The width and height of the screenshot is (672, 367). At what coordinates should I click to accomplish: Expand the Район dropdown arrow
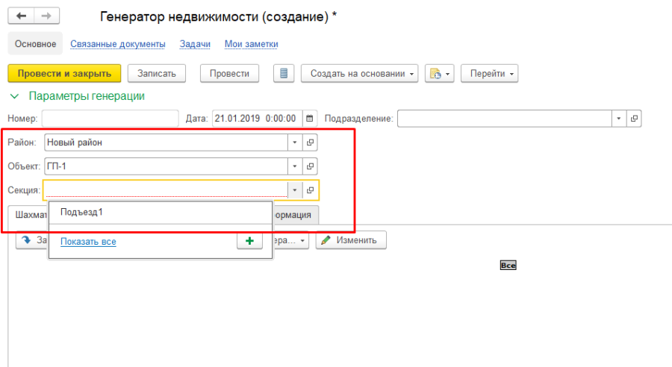pos(294,142)
